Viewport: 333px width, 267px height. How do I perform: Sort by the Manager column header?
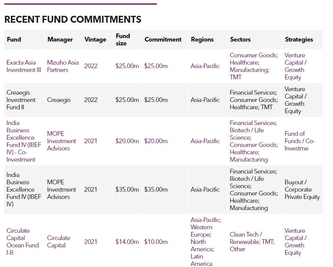tap(60, 39)
